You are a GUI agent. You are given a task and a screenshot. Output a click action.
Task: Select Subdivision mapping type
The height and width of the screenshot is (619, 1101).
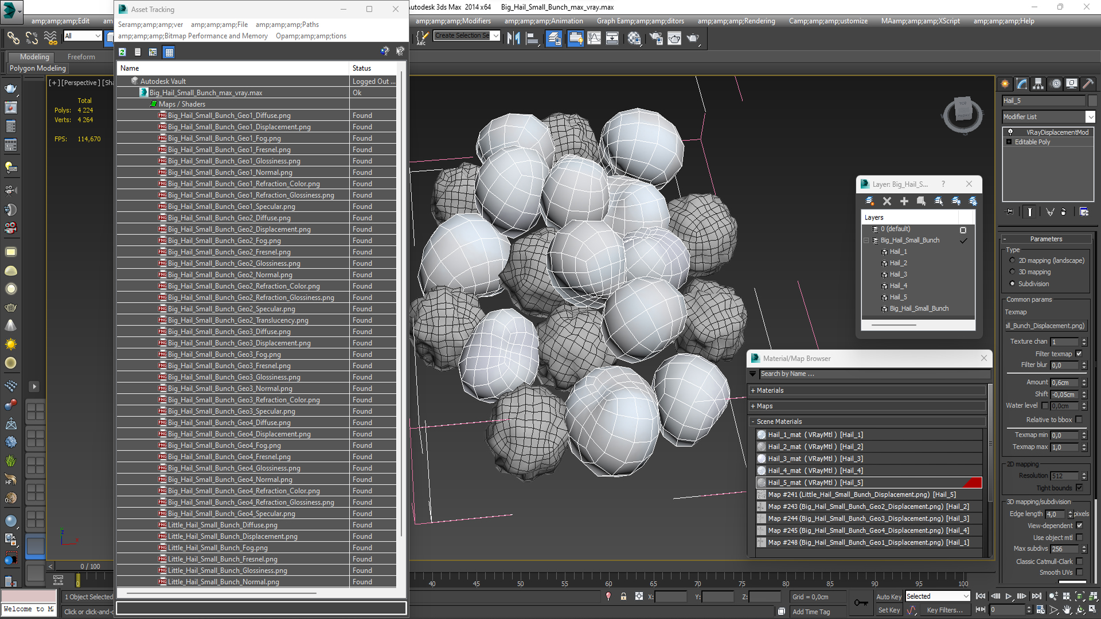click(x=1013, y=284)
